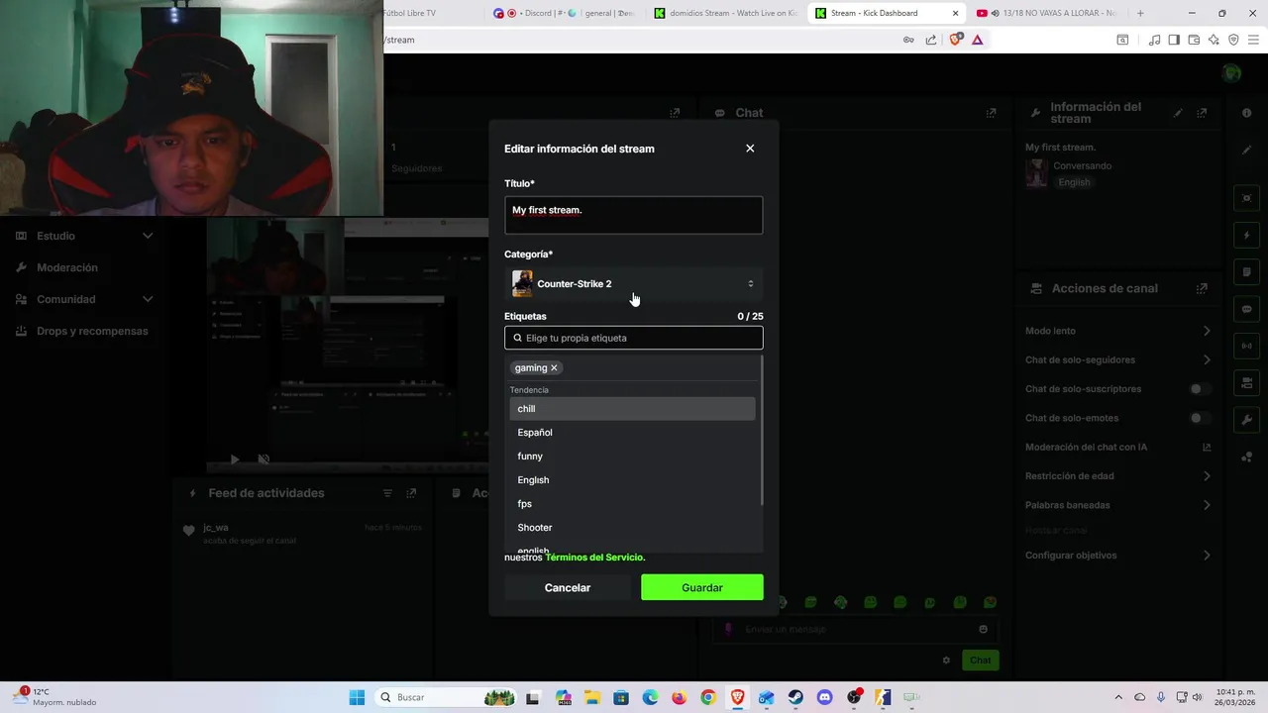Click the Brave Rewards triangle icon
The height and width of the screenshot is (713, 1268).
977,40
